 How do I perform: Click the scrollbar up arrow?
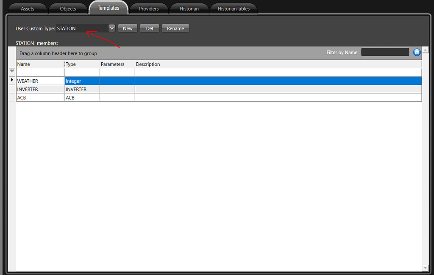[x=425, y=50]
